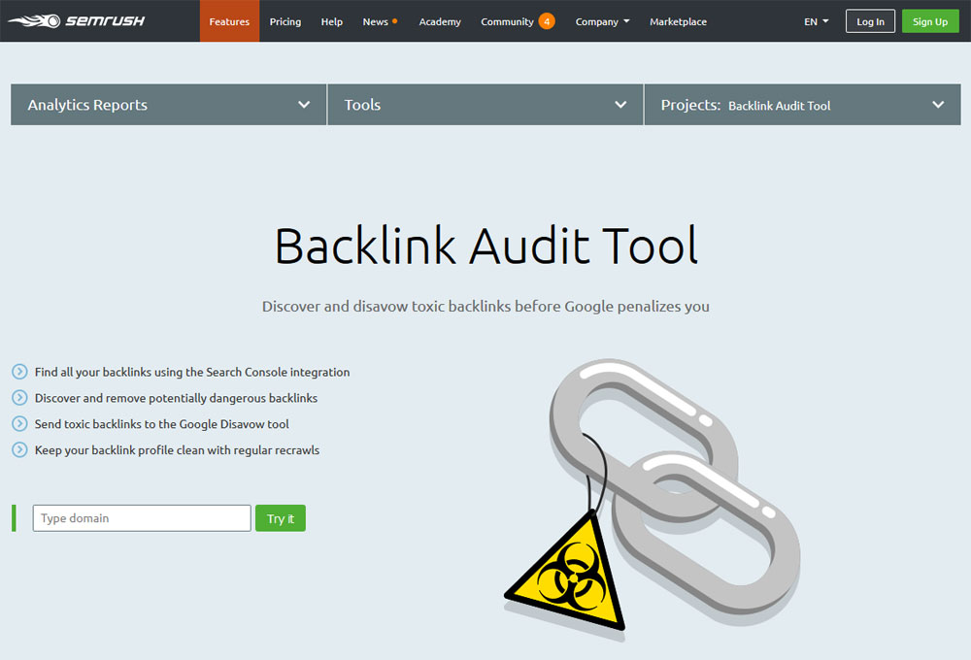The height and width of the screenshot is (660, 971).
Task: Click 'Keep your backlink profile clean with regular recrawls'
Action: [x=177, y=450]
